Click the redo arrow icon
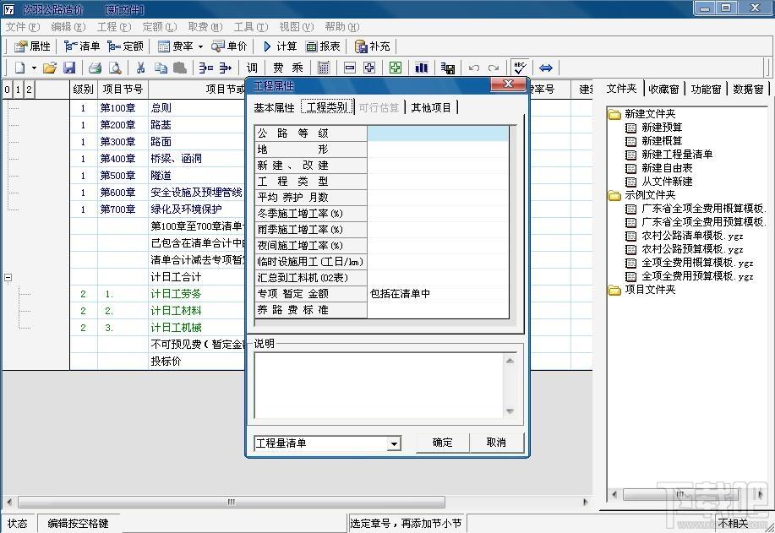The width and height of the screenshot is (775, 533). [x=494, y=68]
